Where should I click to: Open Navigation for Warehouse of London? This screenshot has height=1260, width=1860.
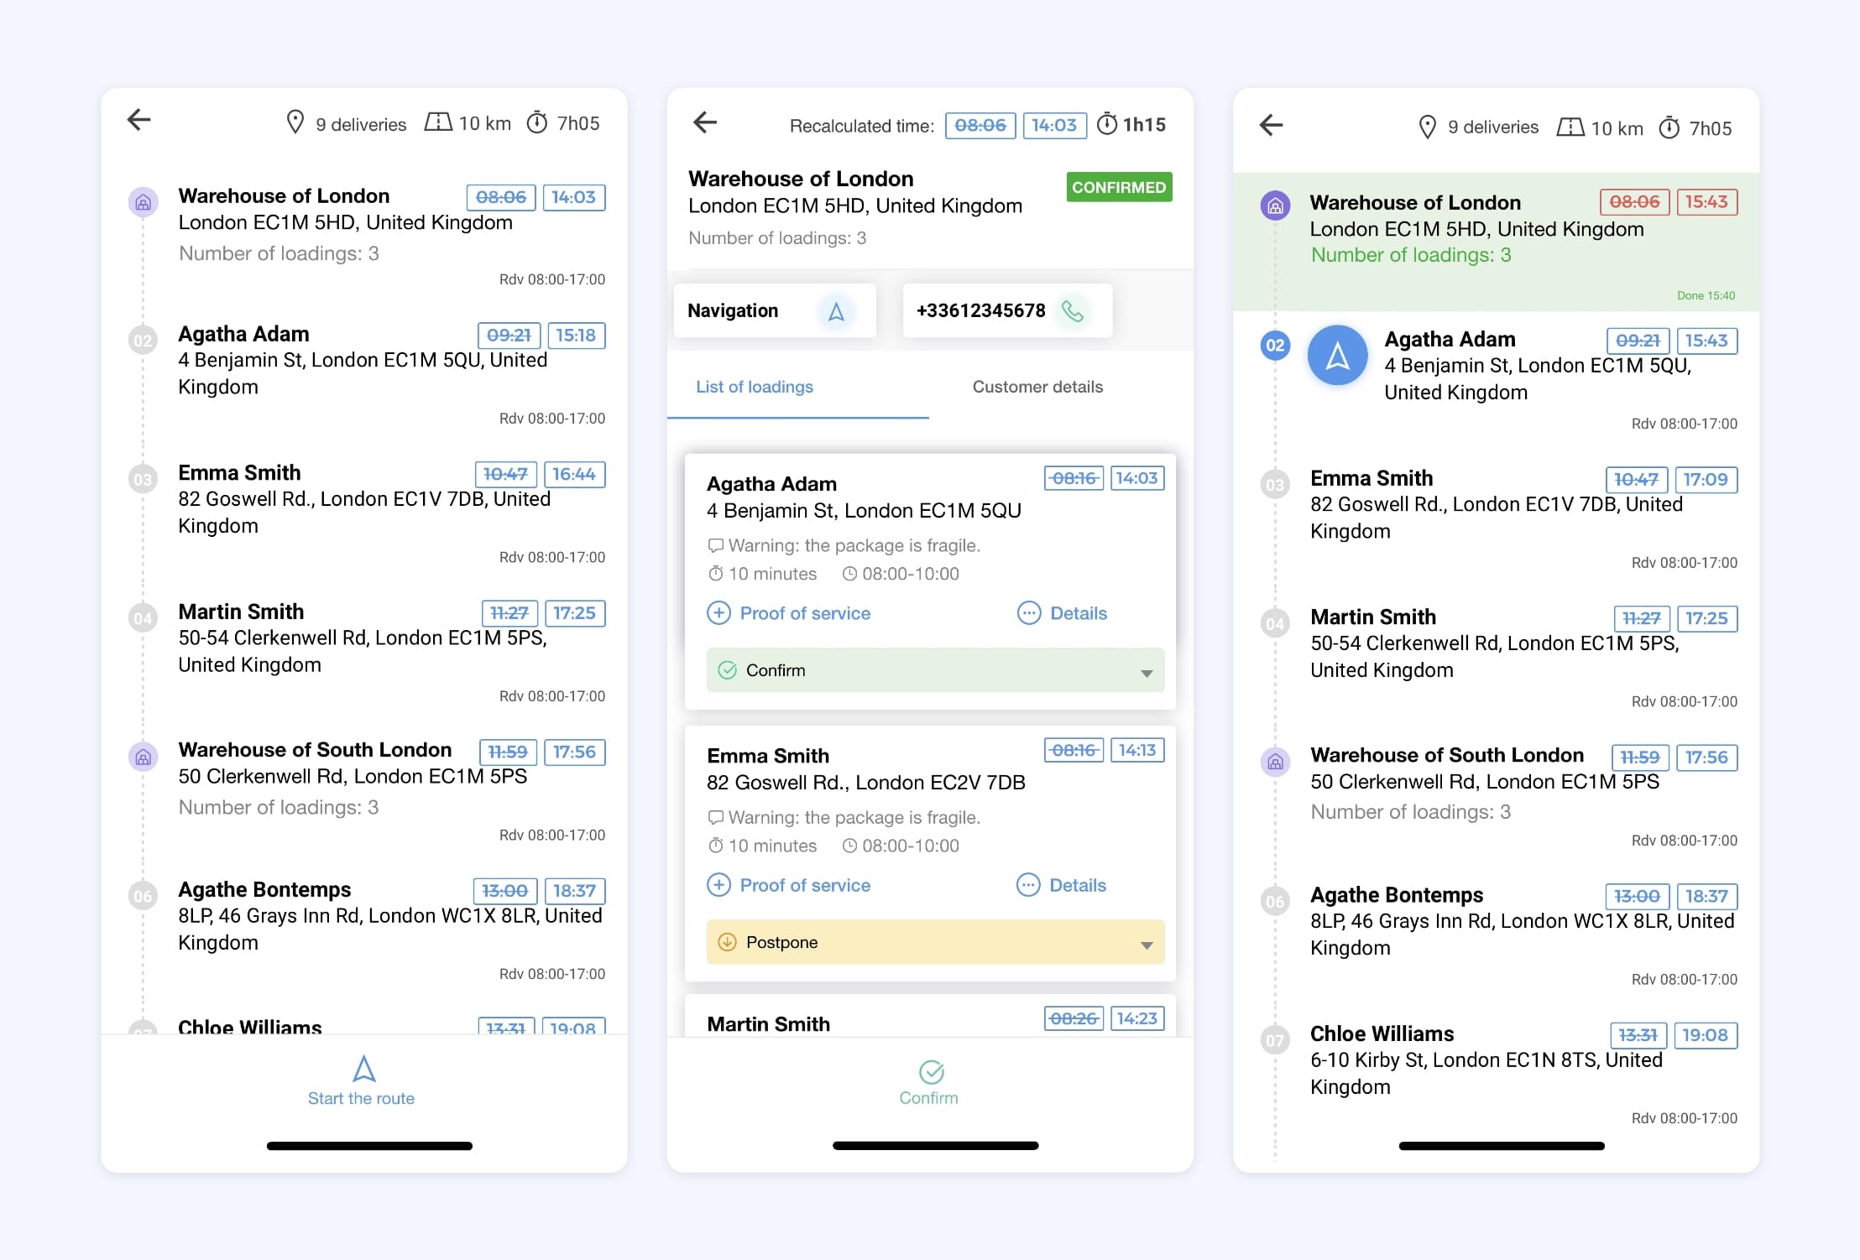(773, 310)
